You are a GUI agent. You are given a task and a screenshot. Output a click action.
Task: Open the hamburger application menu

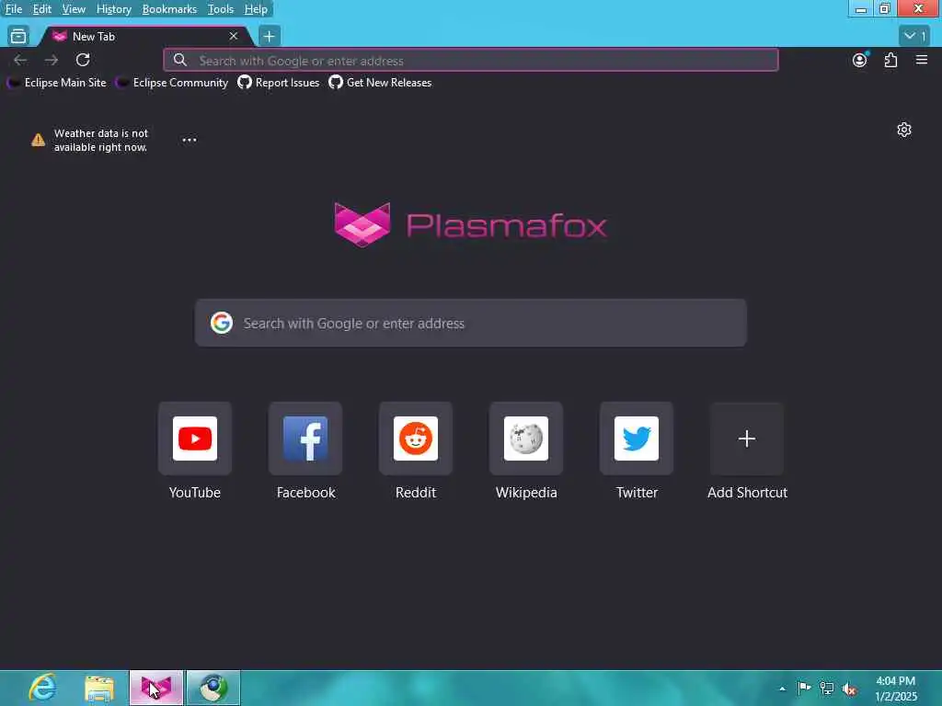tap(922, 60)
